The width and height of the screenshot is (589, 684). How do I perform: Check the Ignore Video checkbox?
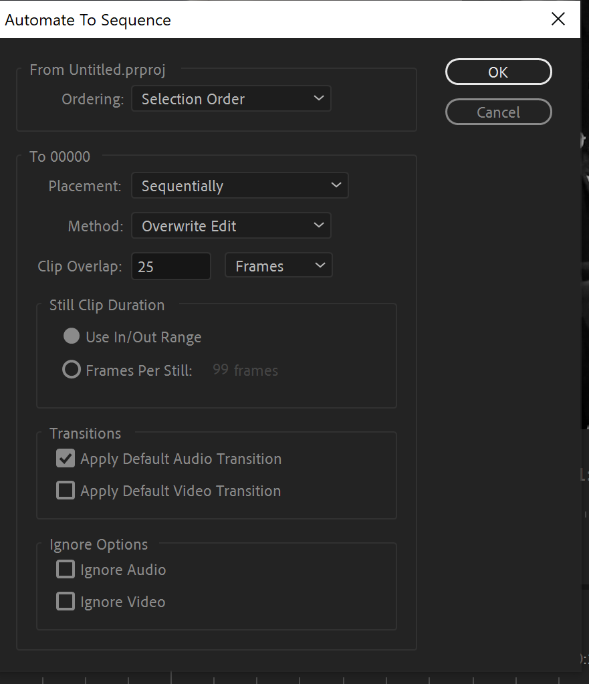[66, 602]
